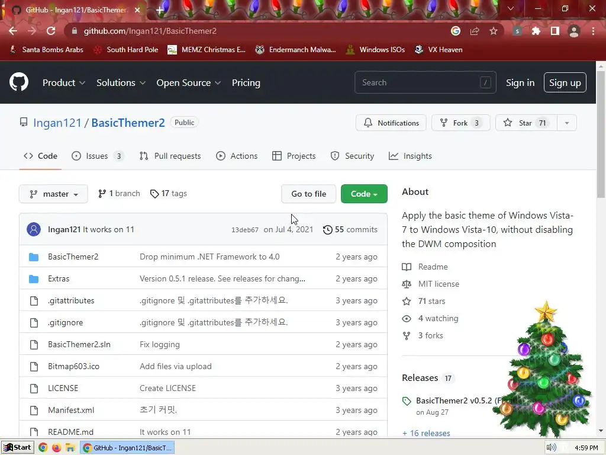Click the Go to file button
606x455 pixels.
(x=309, y=194)
